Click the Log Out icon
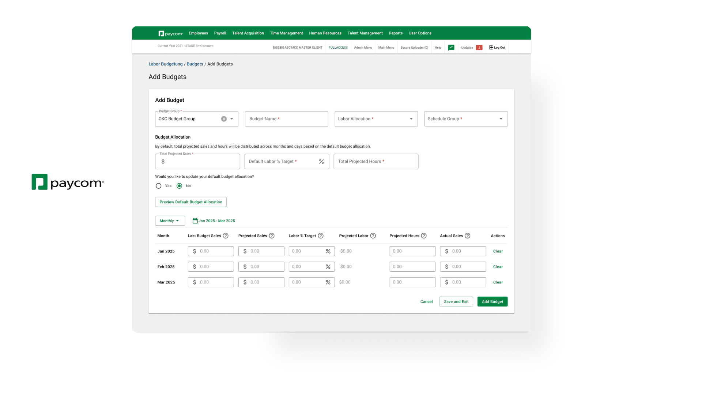The image size is (702, 395). 491,48
